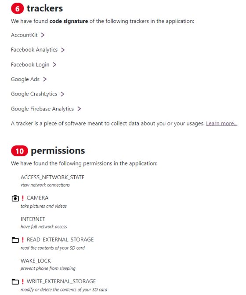Click the red 6 trackers count badge
This screenshot has width=246, height=295.
coord(18,9)
